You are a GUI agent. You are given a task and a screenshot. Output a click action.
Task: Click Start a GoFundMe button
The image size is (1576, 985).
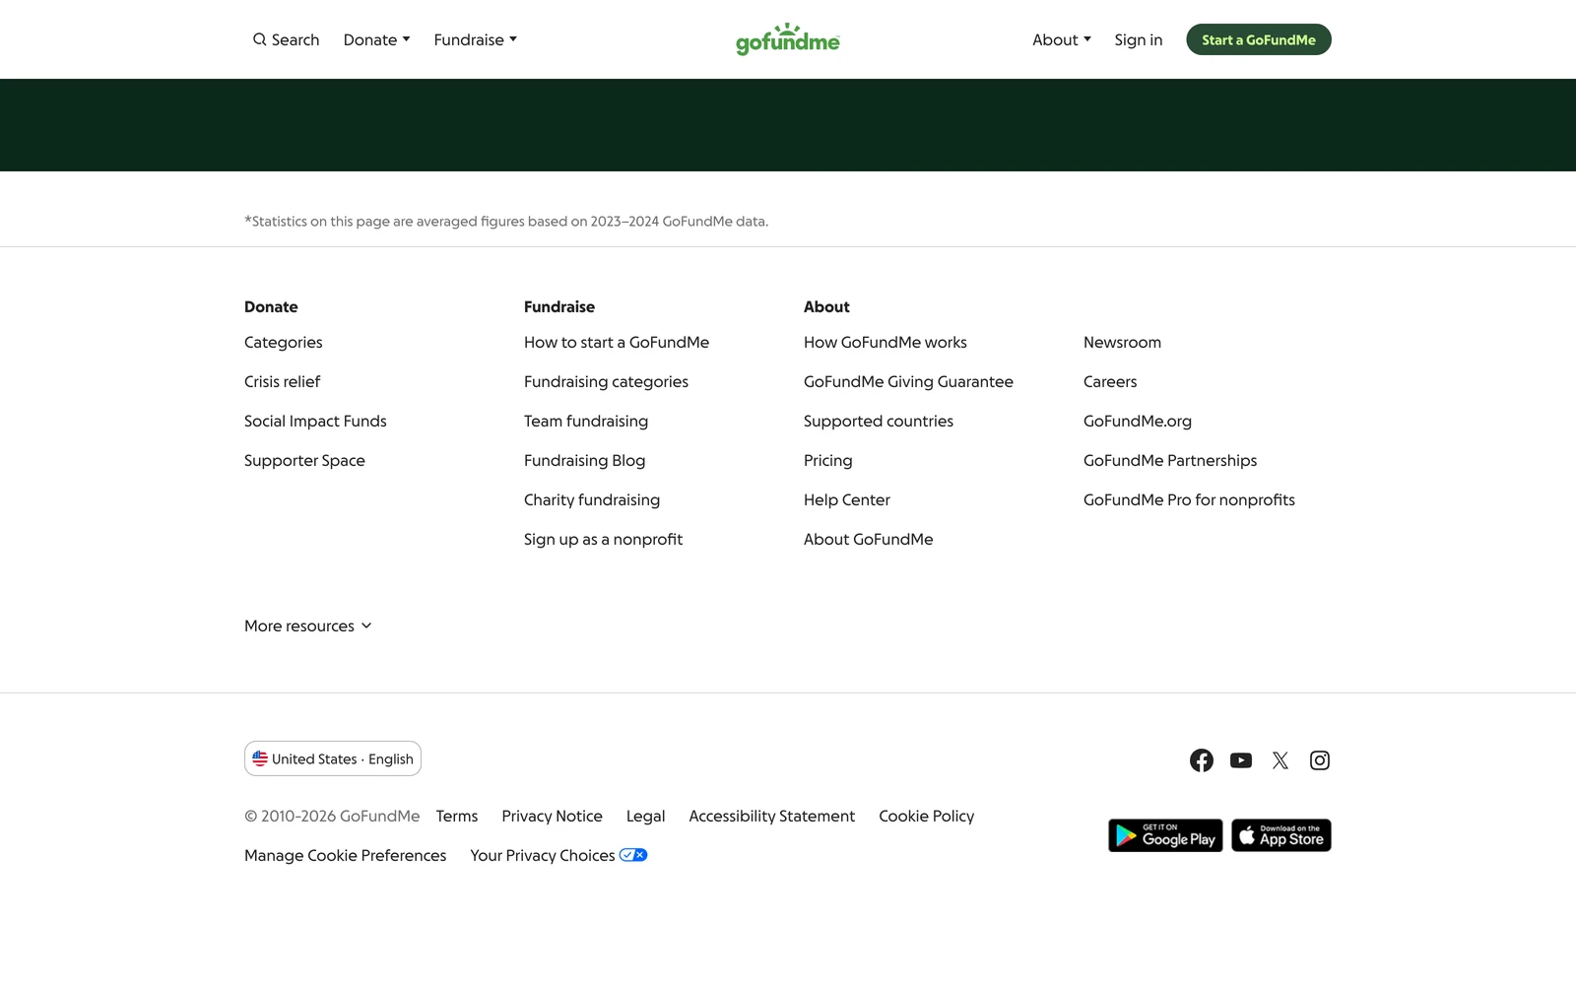pyautogui.click(x=1259, y=39)
